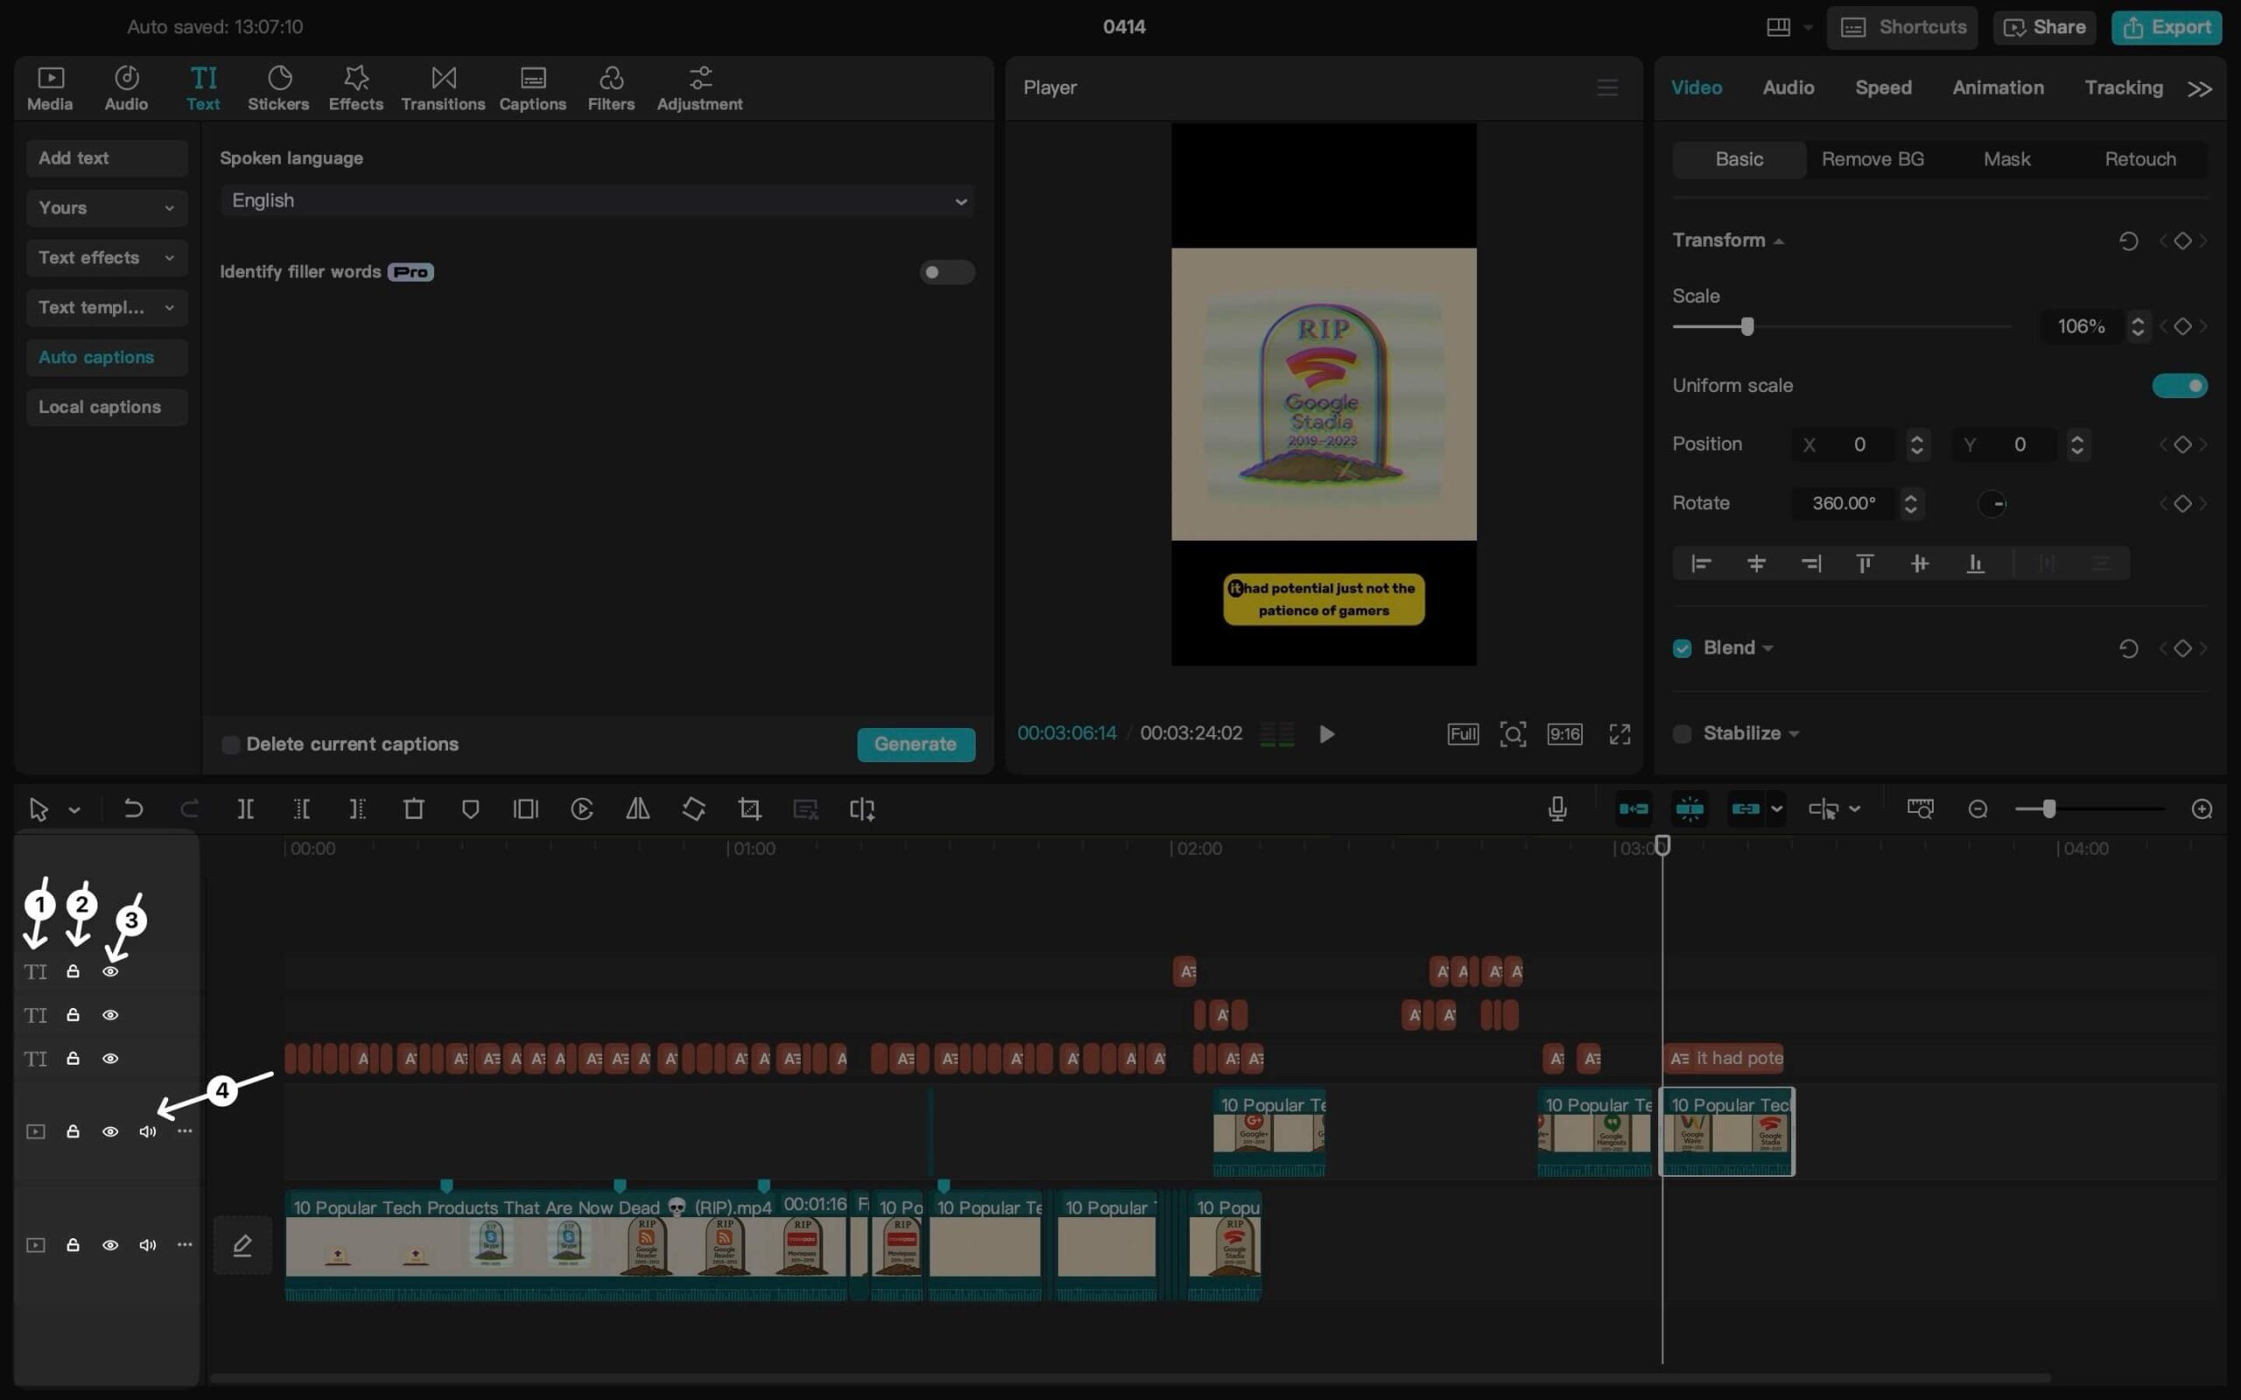Viewport: 2241px width, 1400px height.
Task: Toggle Identify filler words switch
Action: coord(946,272)
